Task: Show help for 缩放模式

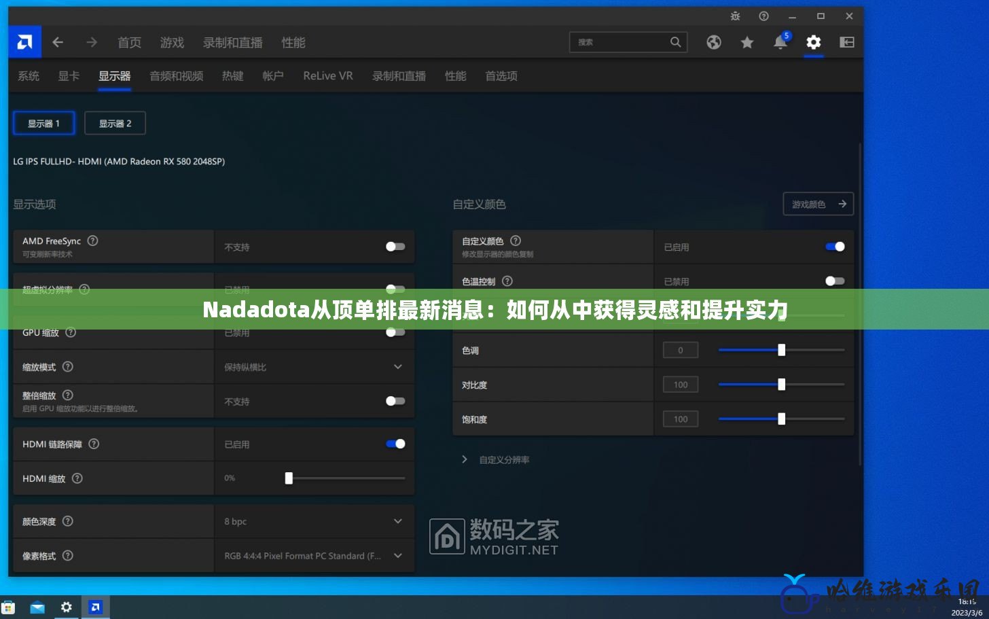Action: 68,367
